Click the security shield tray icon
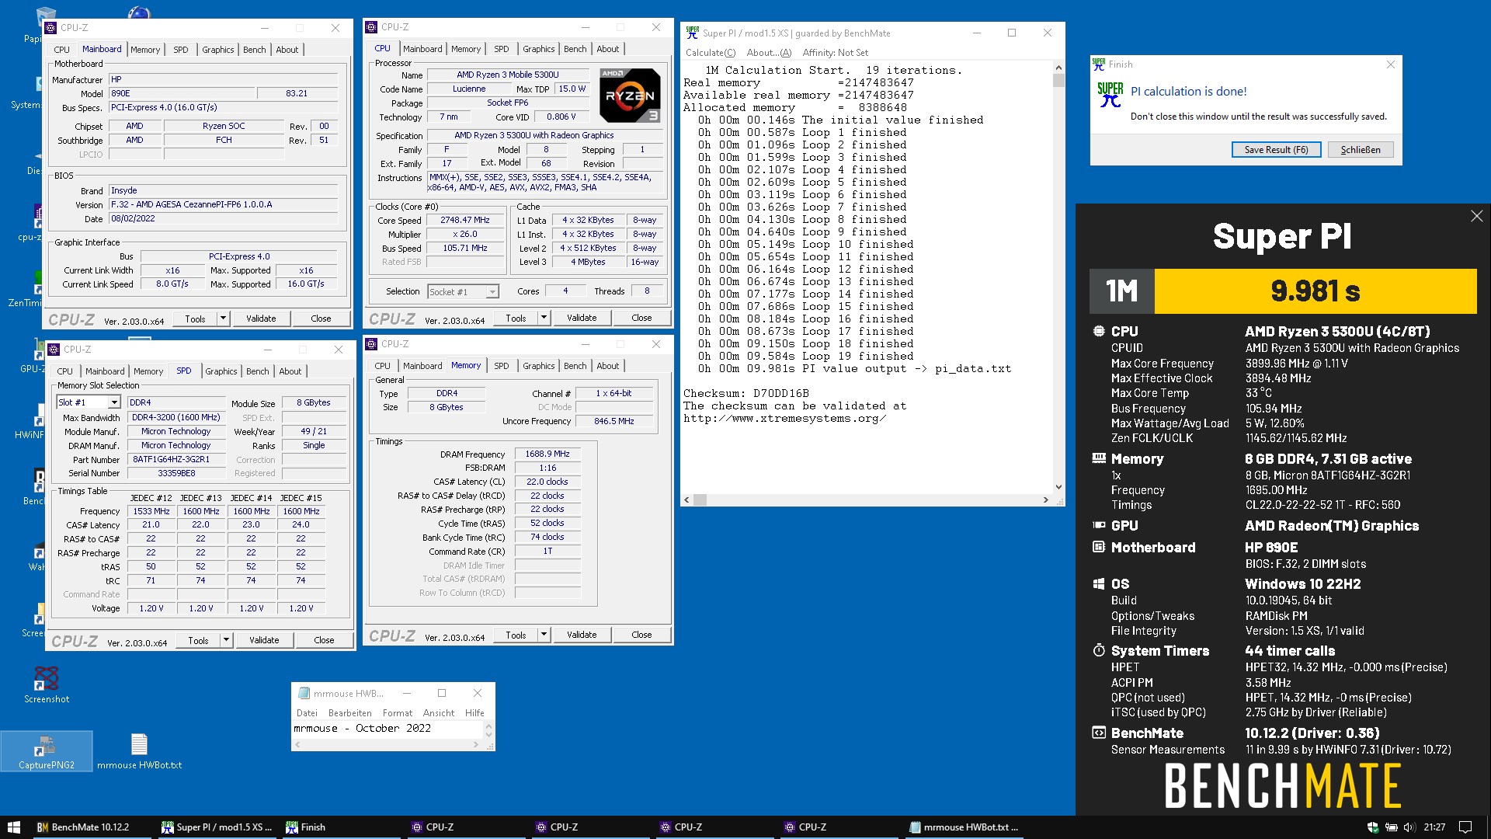1491x839 pixels. [1372, 827]
